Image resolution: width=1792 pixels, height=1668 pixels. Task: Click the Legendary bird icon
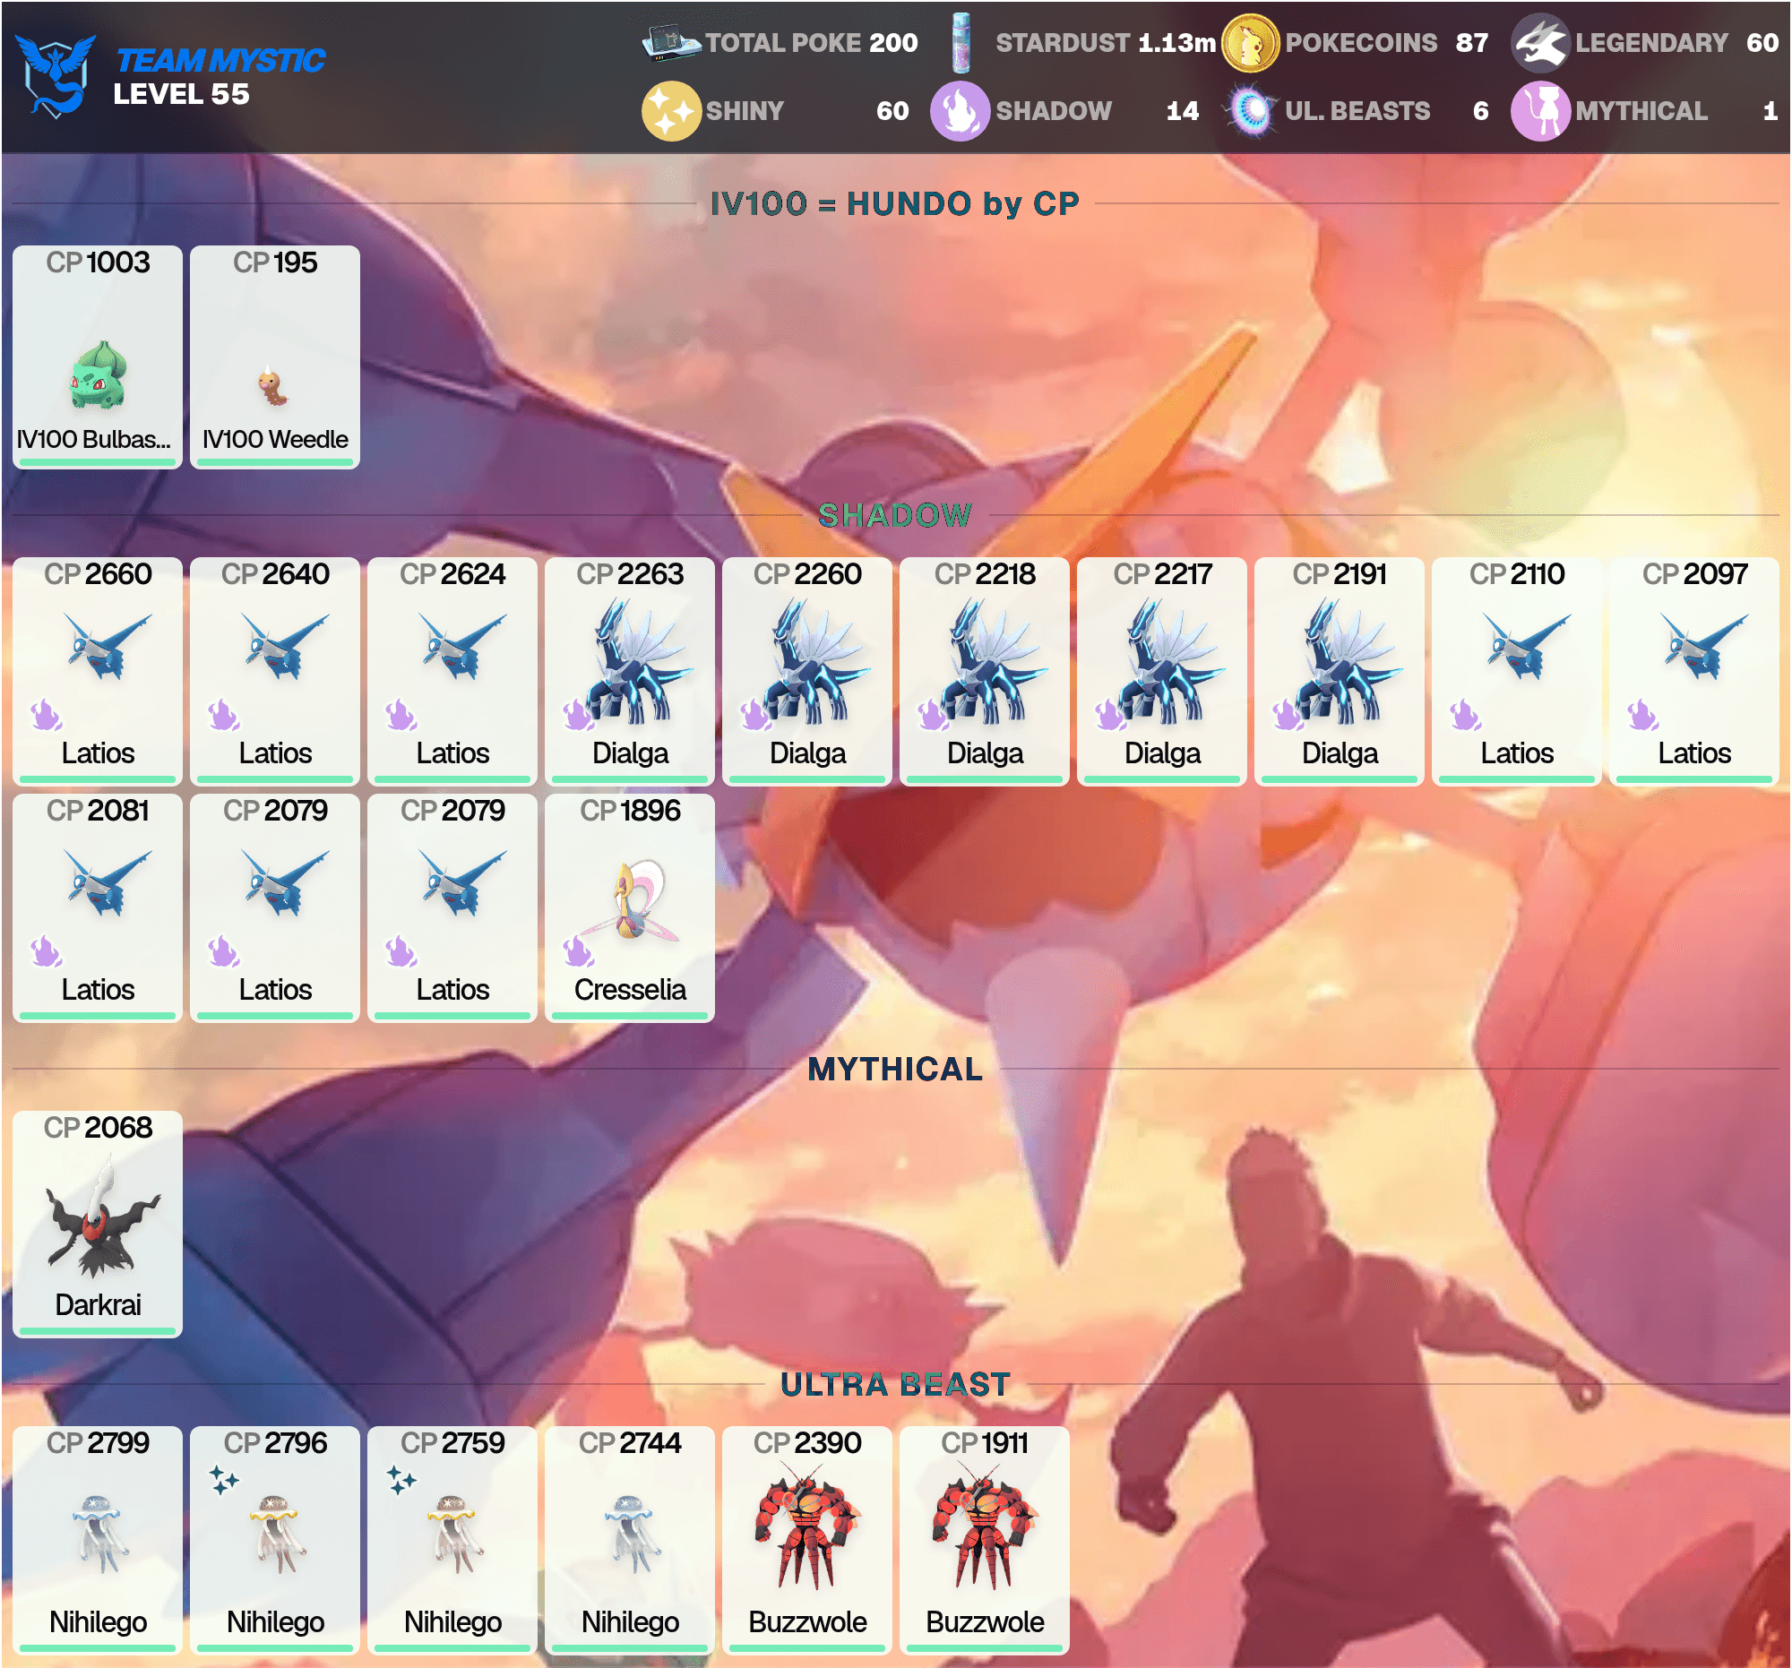tap(1540, 42)
